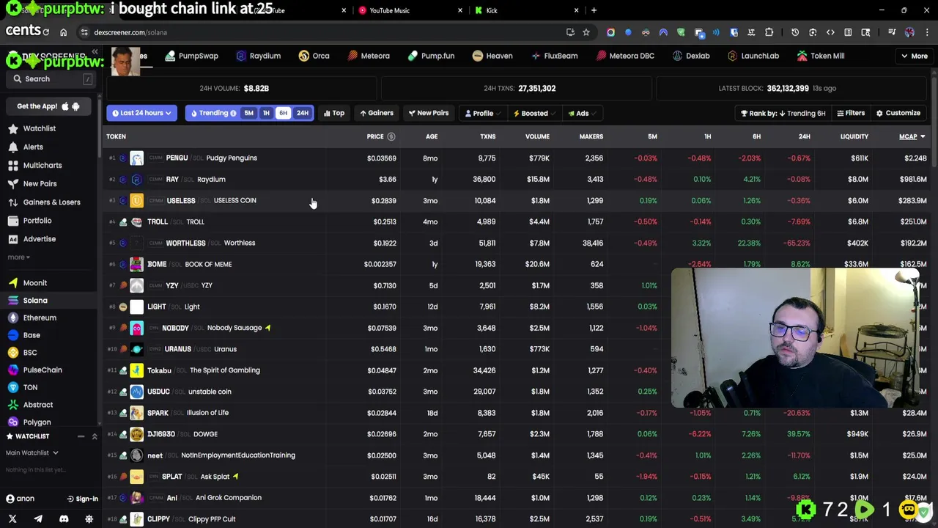Click the USDUC token logo
Screen dimensions: 938x528
[x=137, y=392]
